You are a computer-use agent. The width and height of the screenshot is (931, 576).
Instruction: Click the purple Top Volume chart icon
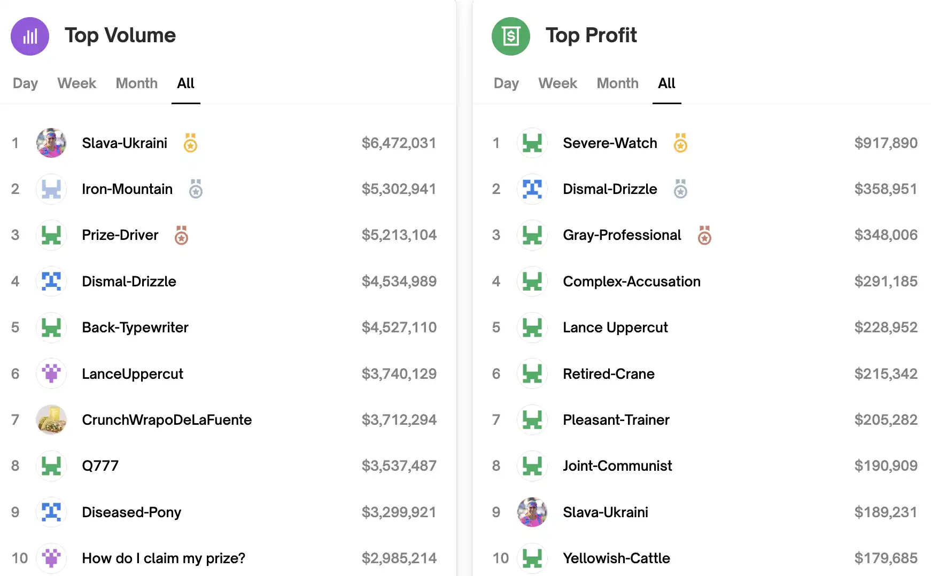point(30,36)
